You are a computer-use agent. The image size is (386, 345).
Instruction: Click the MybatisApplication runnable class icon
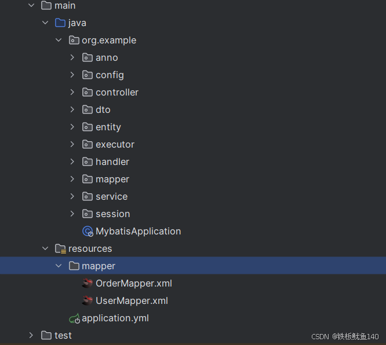pyautogui.click(x=88, y=232)
